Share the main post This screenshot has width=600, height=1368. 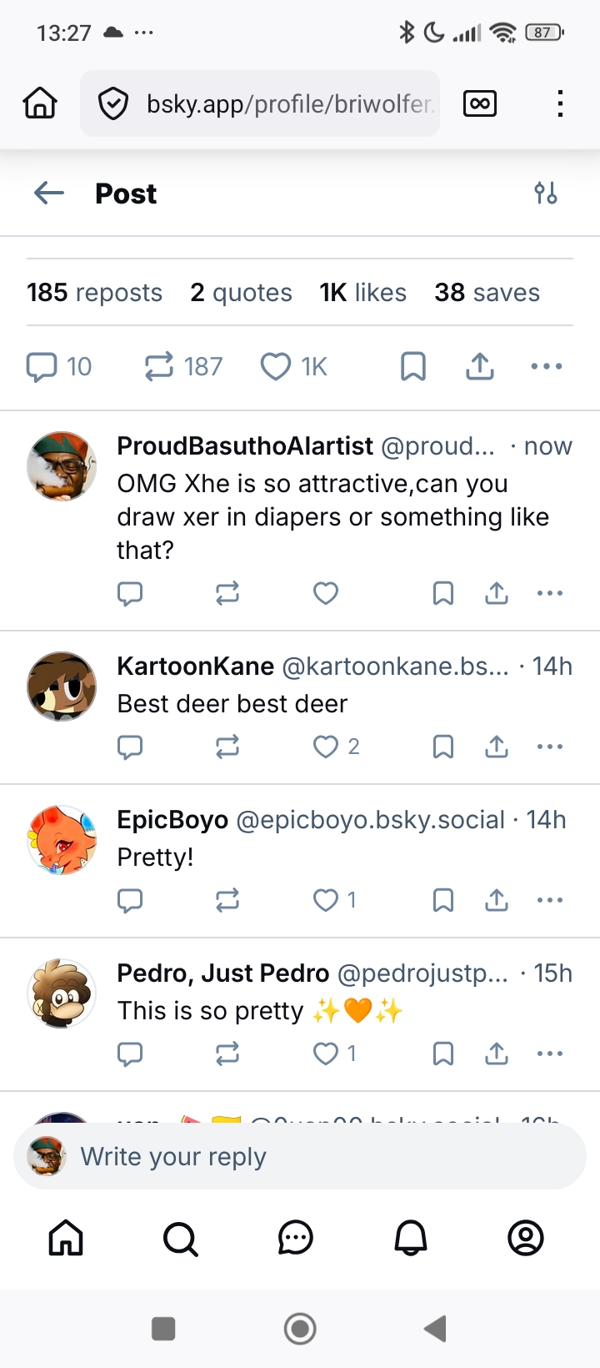point(480,366)
